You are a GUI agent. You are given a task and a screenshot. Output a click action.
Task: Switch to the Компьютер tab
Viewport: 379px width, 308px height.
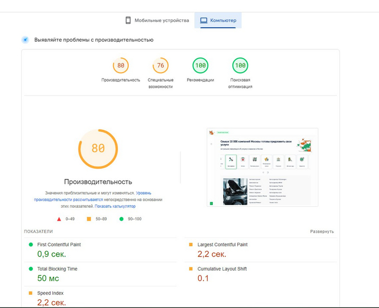(x=218, y=21)
